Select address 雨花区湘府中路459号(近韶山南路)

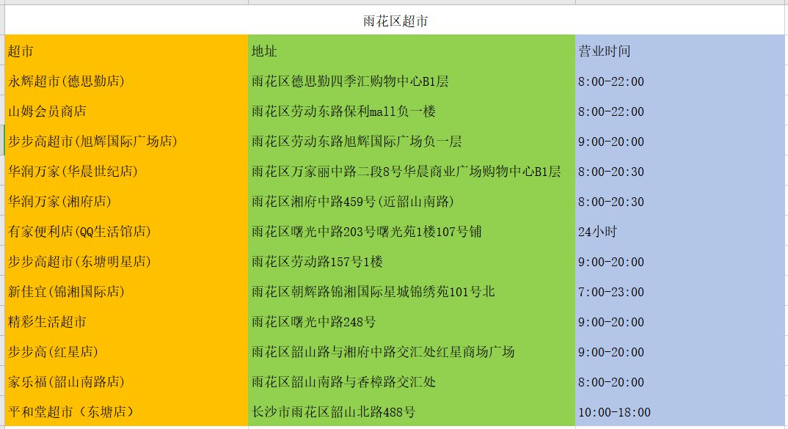click(x=412, y=202)
